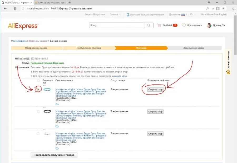Open the Перечень заказов breadcrumb link
The image size is (237, 163).
coord(38,41)
